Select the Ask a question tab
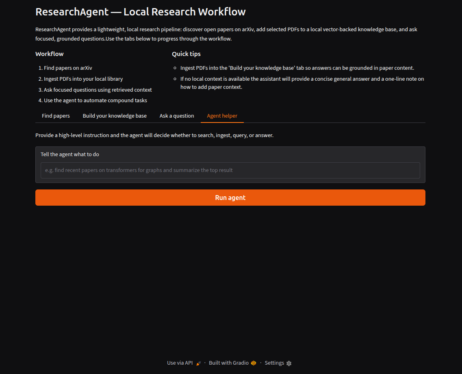 pos(177,116)
